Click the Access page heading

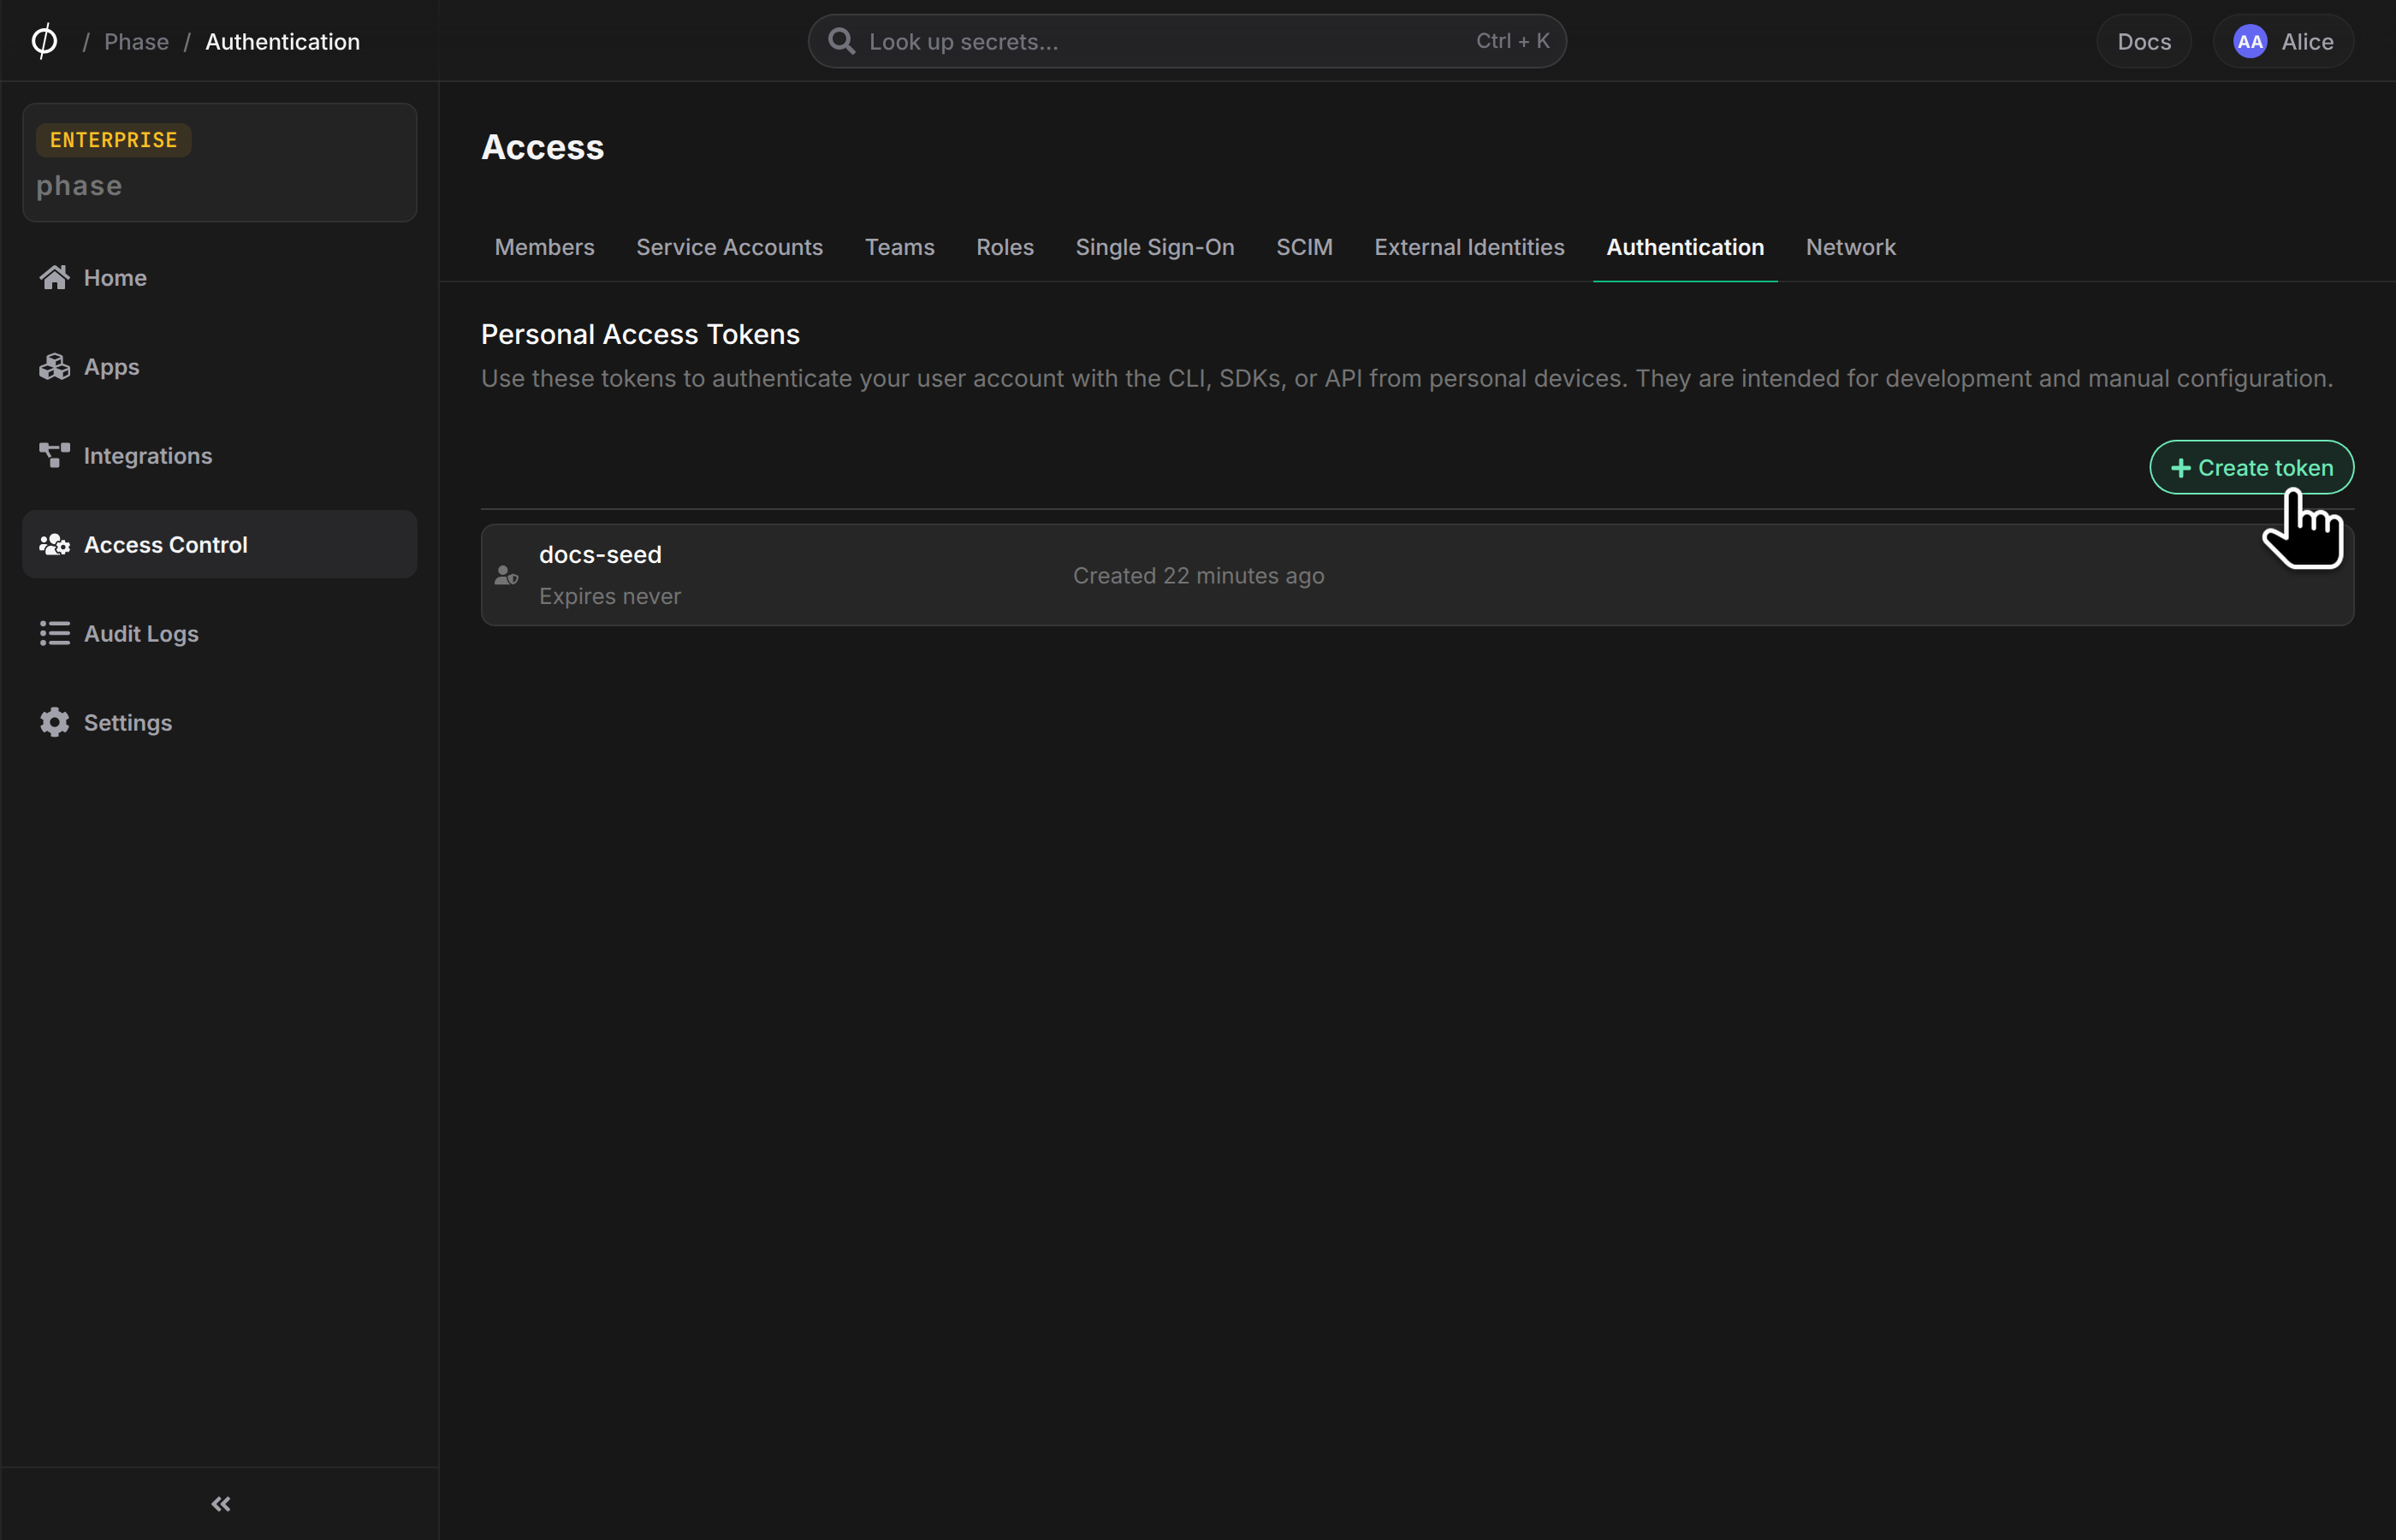tap(542, 147)
